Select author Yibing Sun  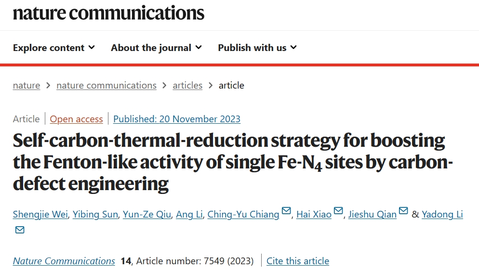click(95, 215)
